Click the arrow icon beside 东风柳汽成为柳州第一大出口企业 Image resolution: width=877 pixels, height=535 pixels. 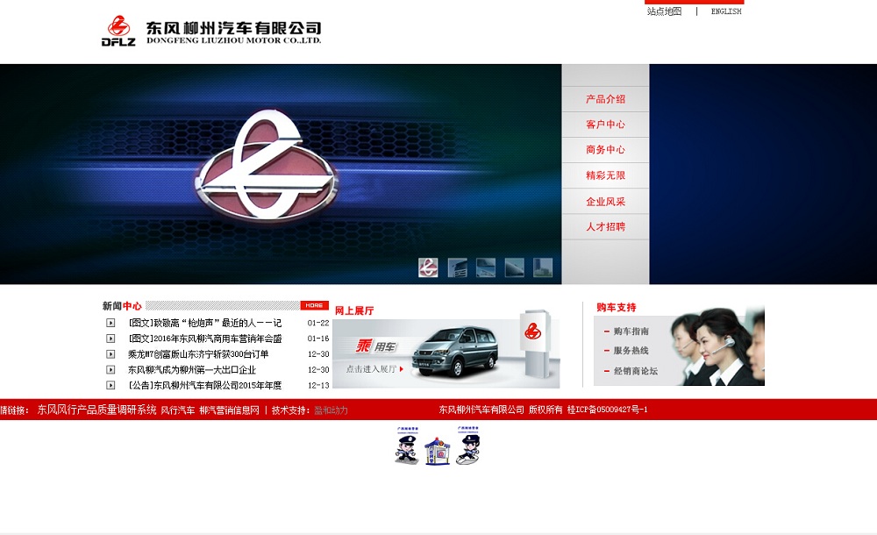pyautogui.click(x=111, y=370)
